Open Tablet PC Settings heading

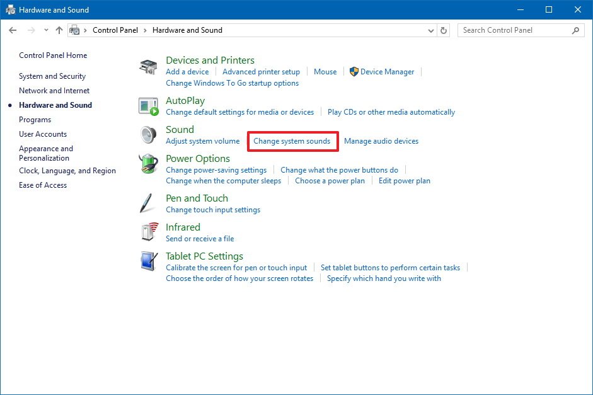click(x=204, y=256)
